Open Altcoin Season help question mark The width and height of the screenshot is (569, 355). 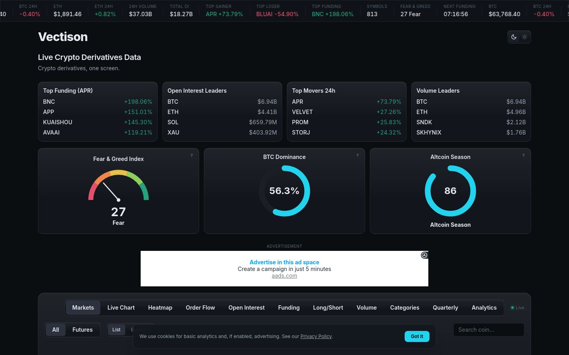tap(524, 155)
